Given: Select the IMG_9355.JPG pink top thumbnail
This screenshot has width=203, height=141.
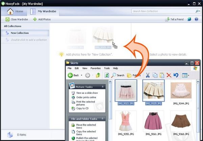Looking at the screenshot, I should point(126,121).
